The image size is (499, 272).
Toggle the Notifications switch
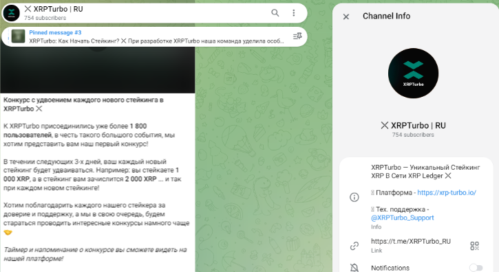pos(476,268)
